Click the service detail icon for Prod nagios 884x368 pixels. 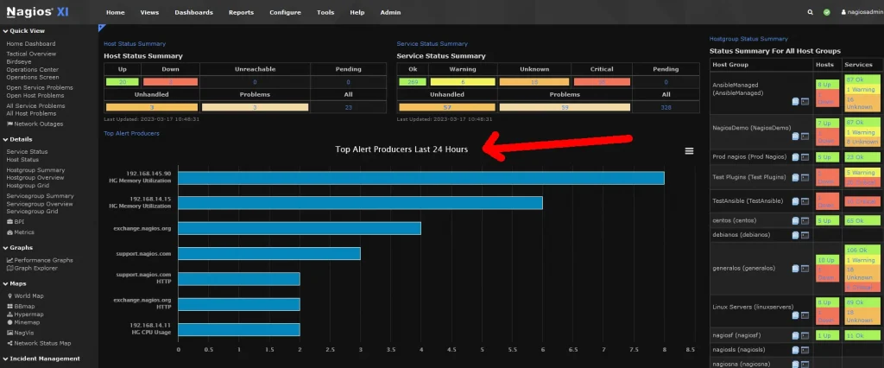click(x=795, y=157)
